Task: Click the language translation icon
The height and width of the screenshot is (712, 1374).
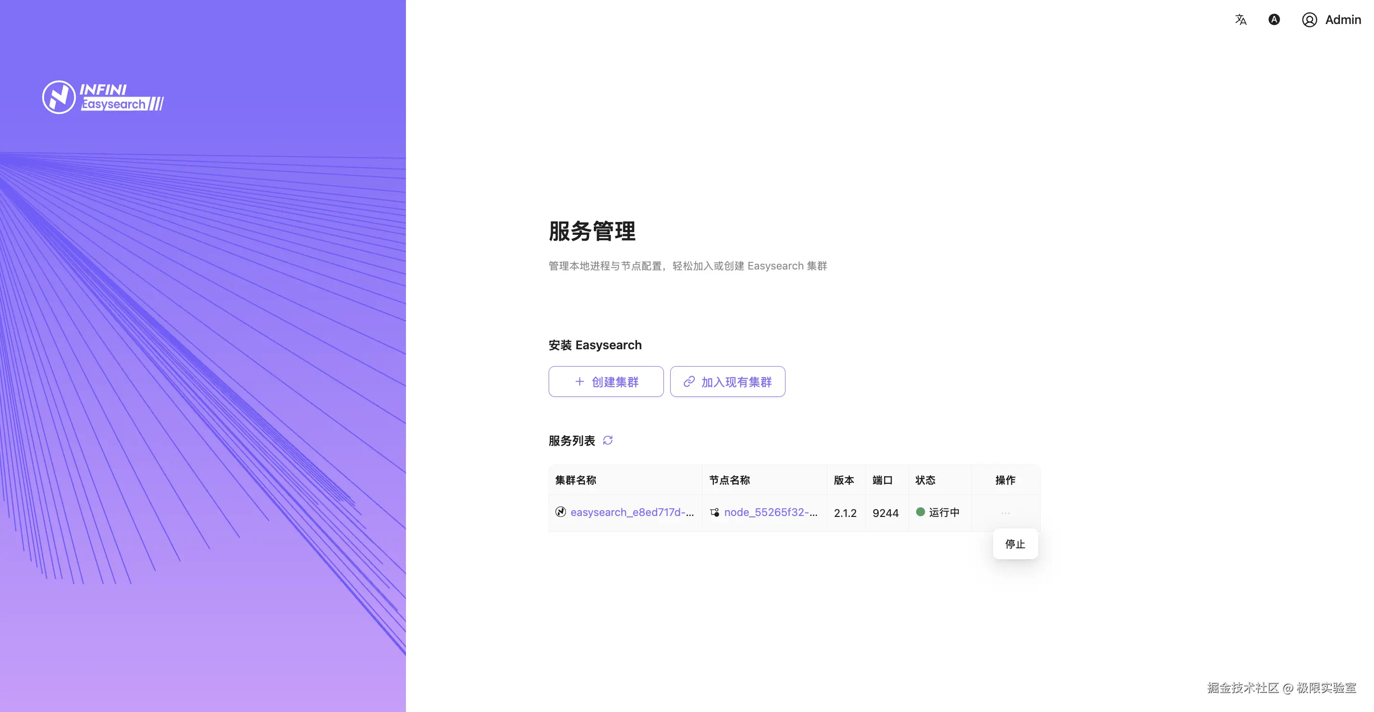Action: 1240,20
